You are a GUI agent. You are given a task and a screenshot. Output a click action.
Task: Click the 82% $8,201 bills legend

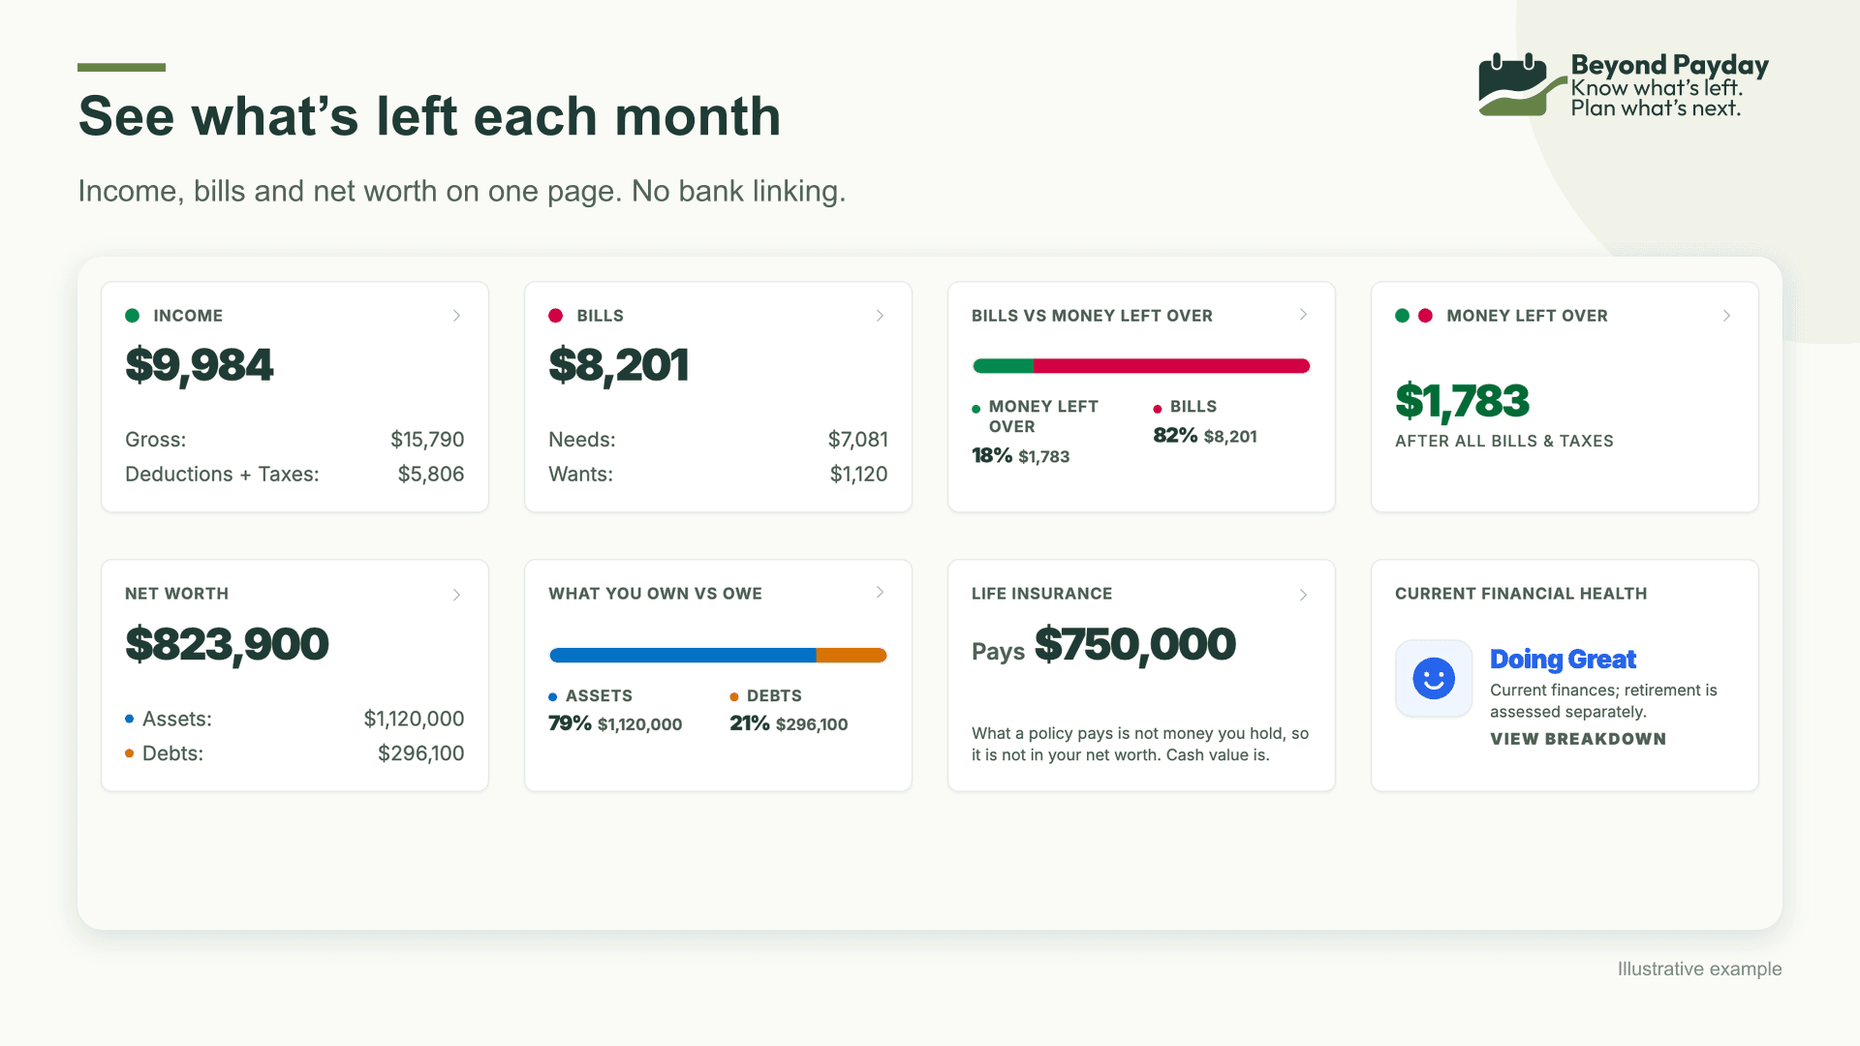click(1205, 436)
